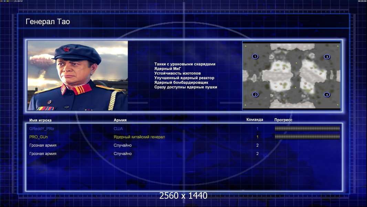Click Генерал Тао title text

coord(48,22)
